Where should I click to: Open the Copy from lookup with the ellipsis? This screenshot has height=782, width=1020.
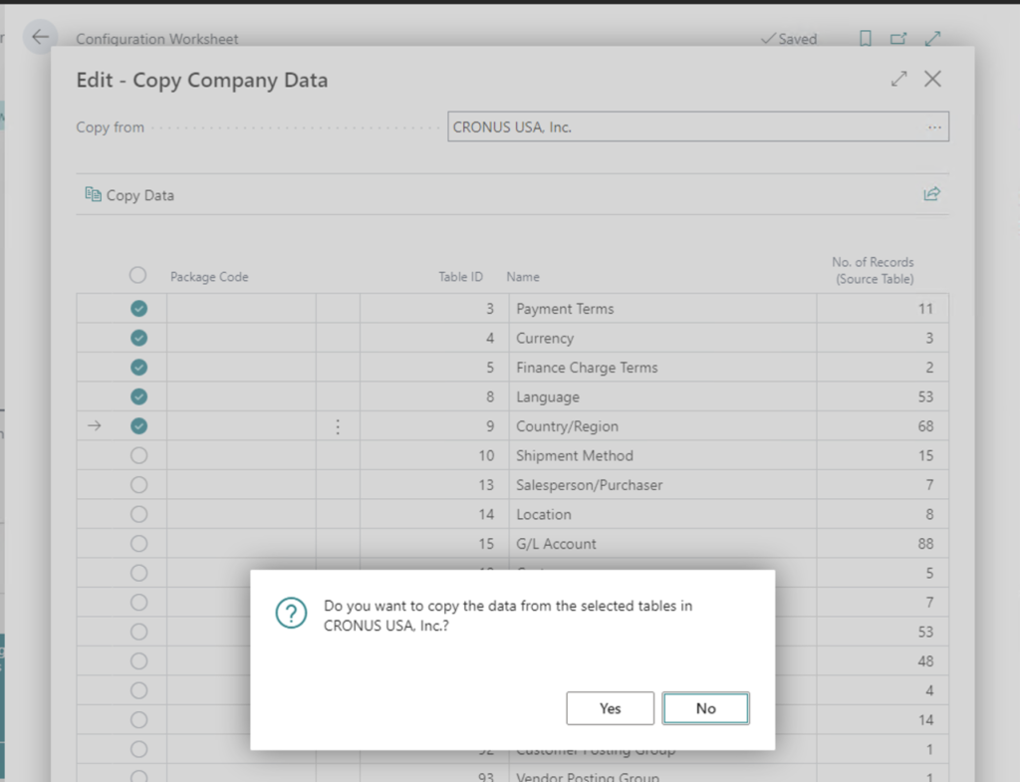932,127
